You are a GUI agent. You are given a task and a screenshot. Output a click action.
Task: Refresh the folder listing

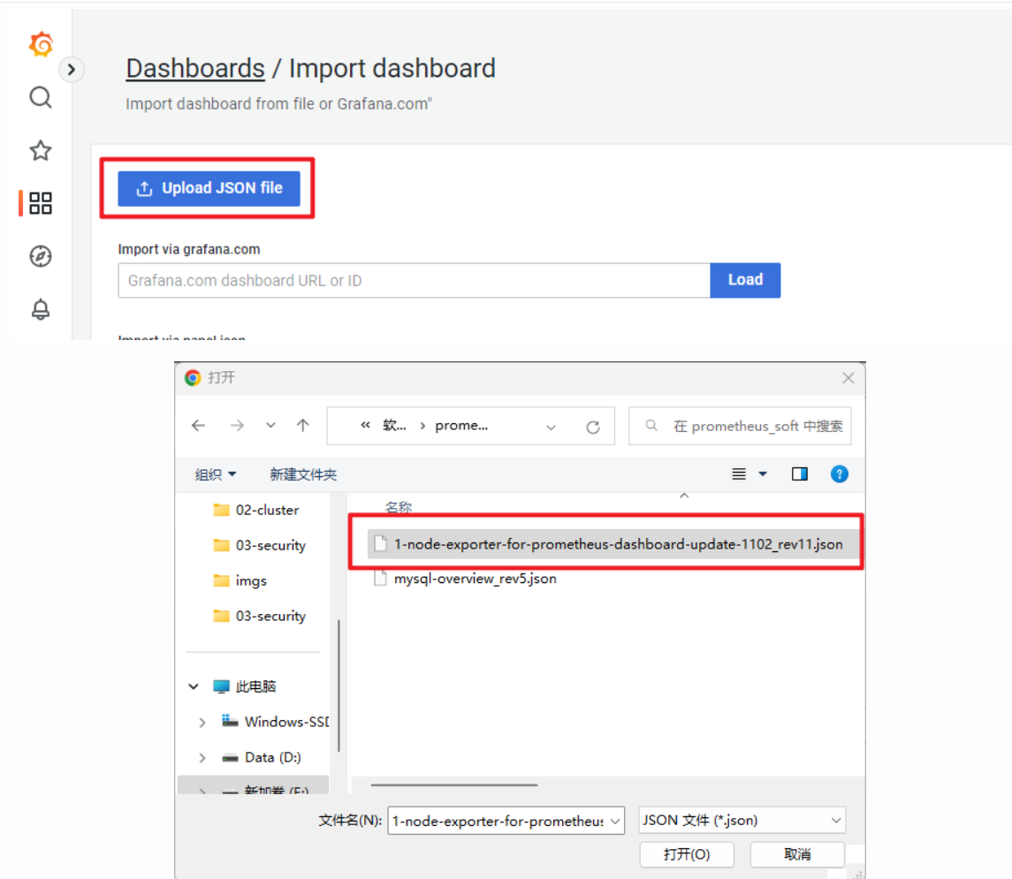pos(592,427)
